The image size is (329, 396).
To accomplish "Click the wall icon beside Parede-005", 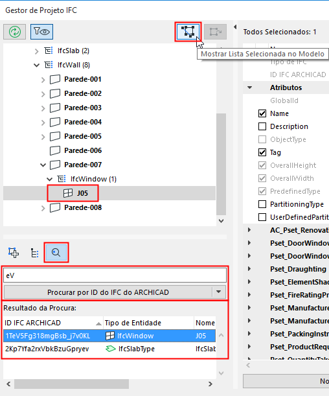I will tap(55, 136).
